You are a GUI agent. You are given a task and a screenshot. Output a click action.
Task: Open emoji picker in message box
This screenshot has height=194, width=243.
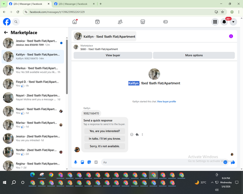tap(225, 162)
